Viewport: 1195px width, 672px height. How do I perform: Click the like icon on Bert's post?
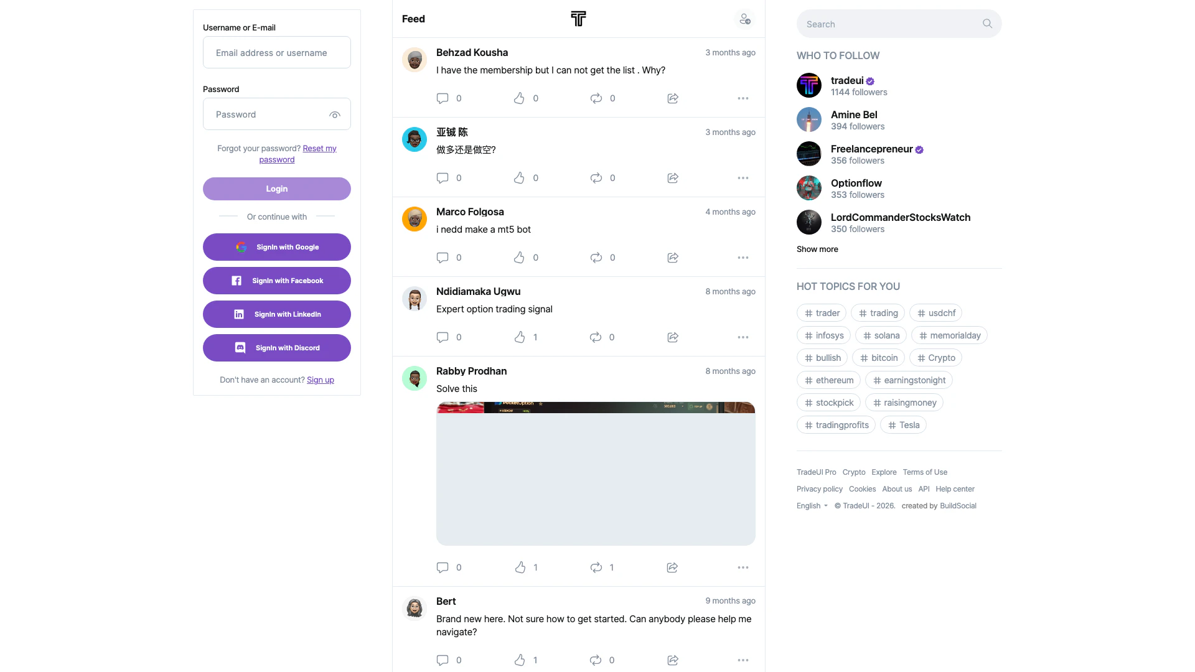520,660
